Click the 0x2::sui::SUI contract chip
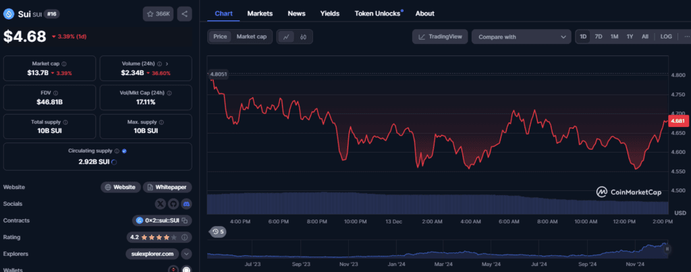691x272 pixels. [x=162, y=221]
